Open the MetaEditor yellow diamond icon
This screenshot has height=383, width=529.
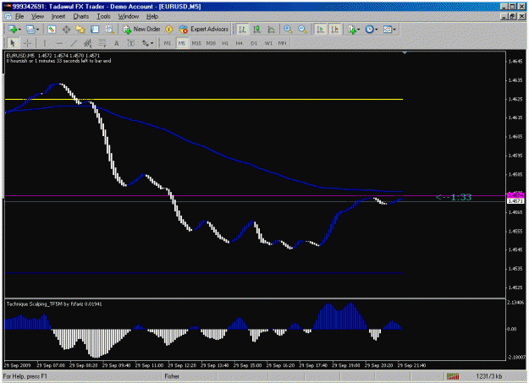coord(169,30)
